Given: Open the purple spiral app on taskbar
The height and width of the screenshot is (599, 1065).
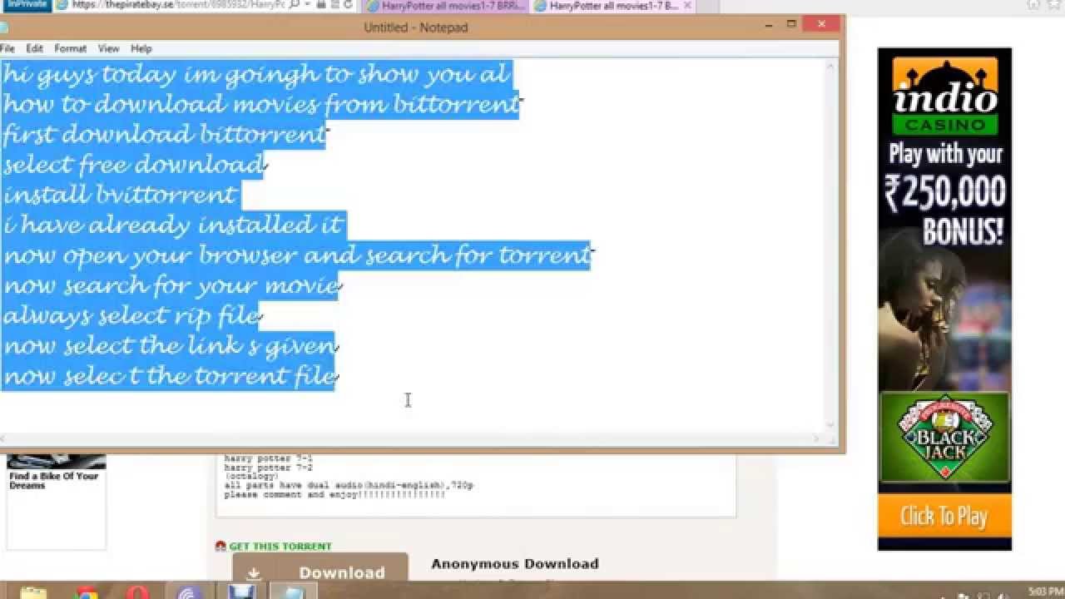Looking at the screenshot, I should click(189, 592).
